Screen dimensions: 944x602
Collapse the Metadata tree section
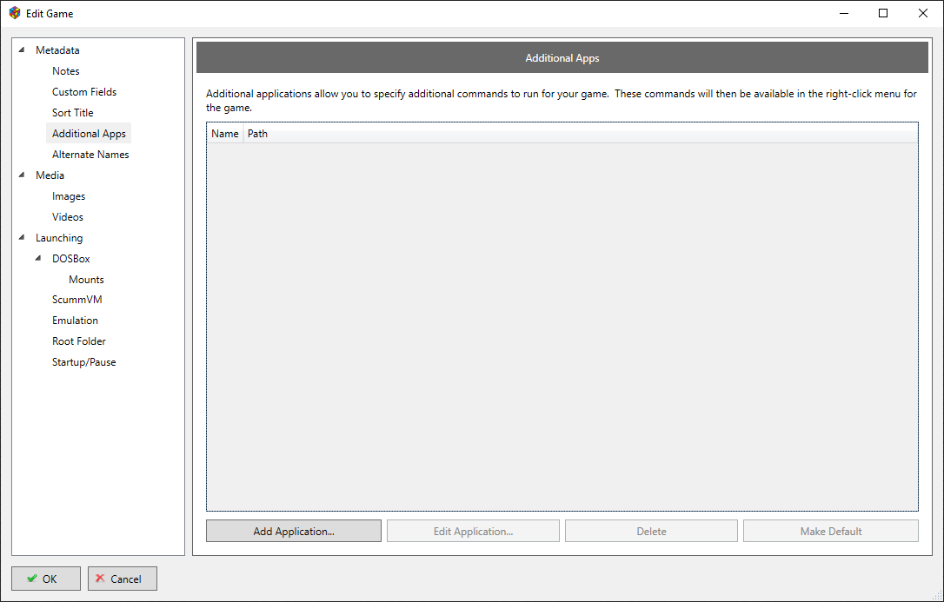click(22, 50)
